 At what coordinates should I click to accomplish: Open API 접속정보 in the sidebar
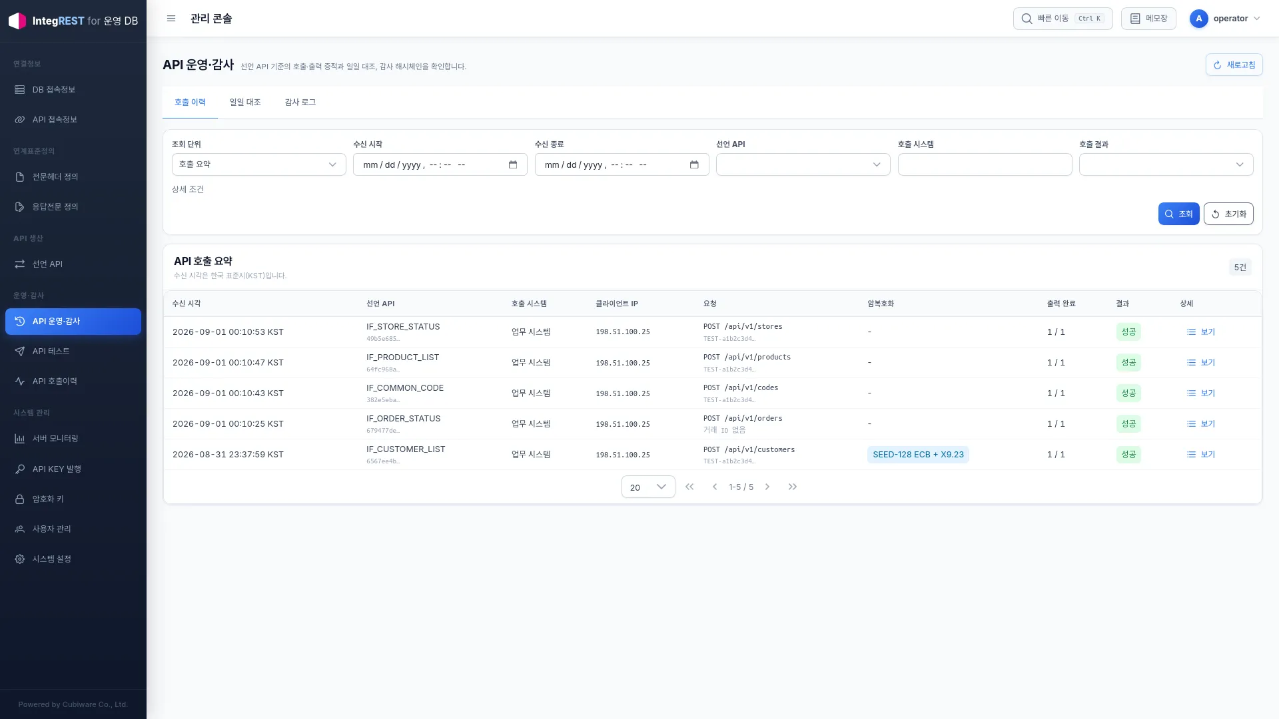[73, 119]
